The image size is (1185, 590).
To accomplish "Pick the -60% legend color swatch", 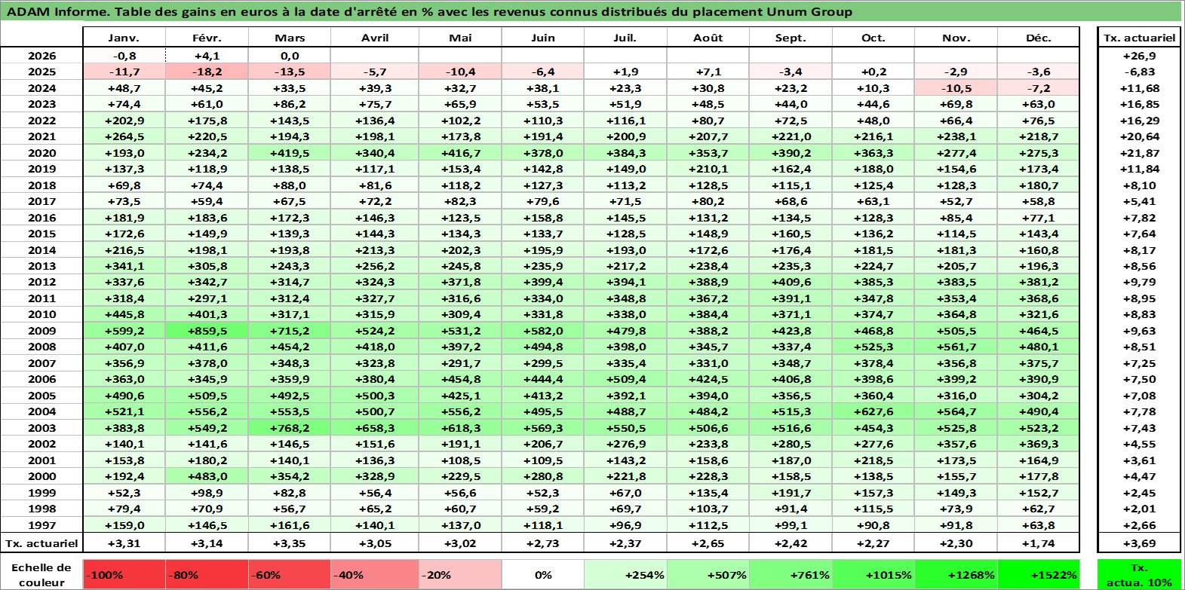I will tap(290, 574).
